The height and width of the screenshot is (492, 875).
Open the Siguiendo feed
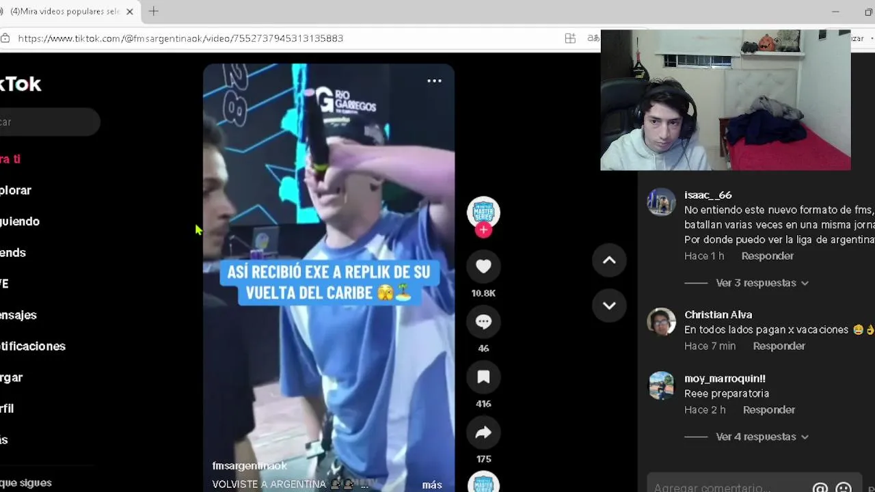(20, 221)
